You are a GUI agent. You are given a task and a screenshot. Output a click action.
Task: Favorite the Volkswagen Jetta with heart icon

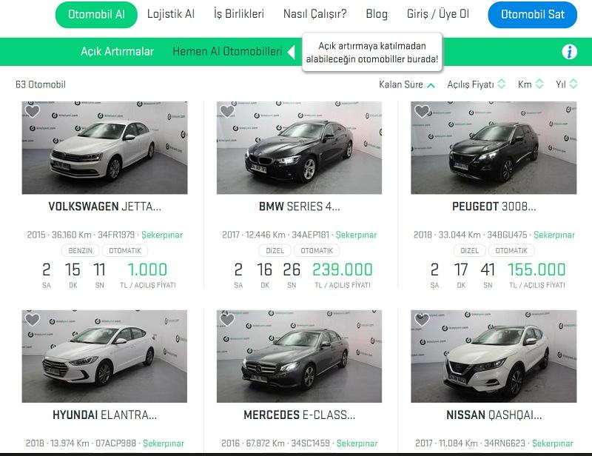[x=33, y=111]
